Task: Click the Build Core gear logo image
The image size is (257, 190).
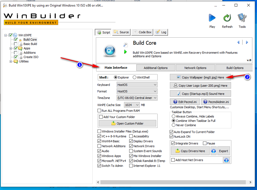Action: tap(110, 51)
